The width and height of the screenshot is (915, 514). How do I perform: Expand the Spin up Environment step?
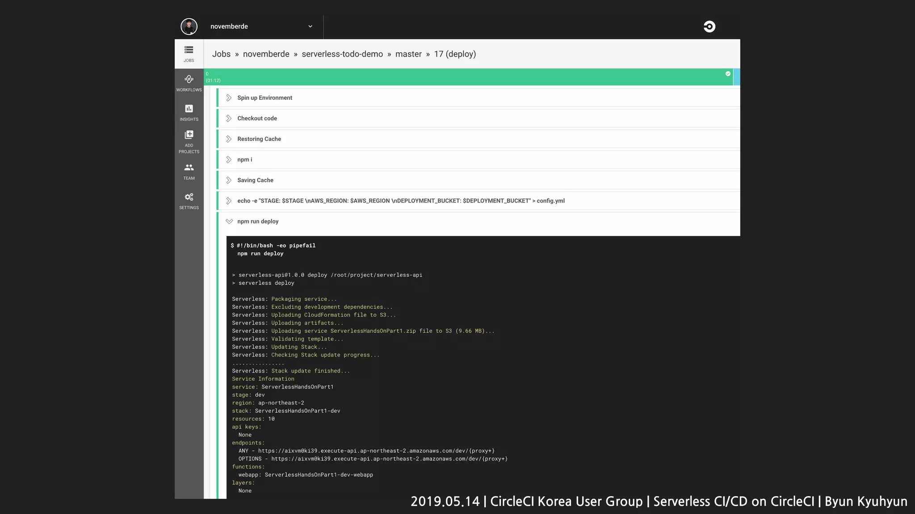coord(229,98)
